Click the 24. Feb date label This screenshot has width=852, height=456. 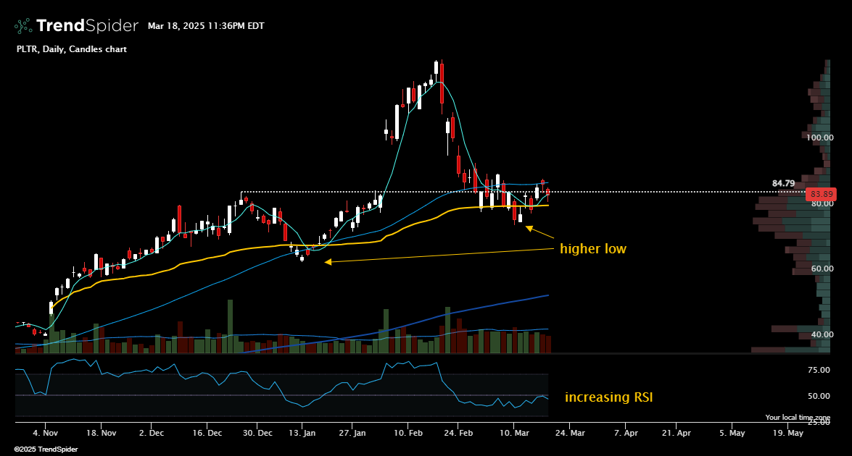tap(458, 433)
